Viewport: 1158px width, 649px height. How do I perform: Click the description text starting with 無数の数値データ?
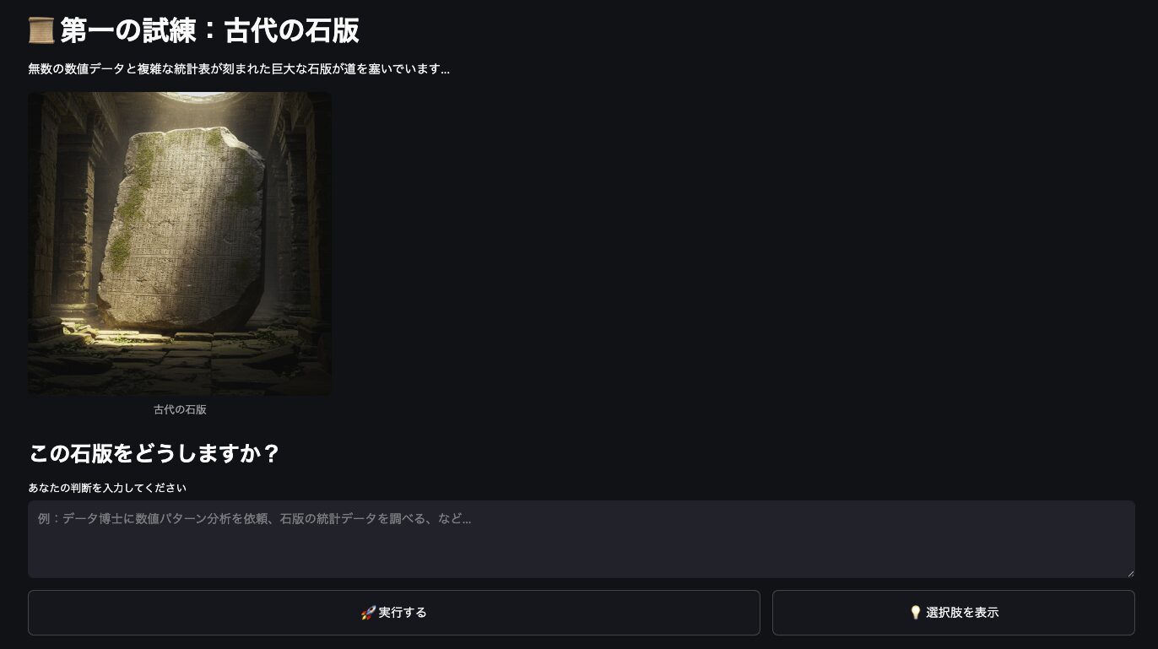[x=239, y=69]
